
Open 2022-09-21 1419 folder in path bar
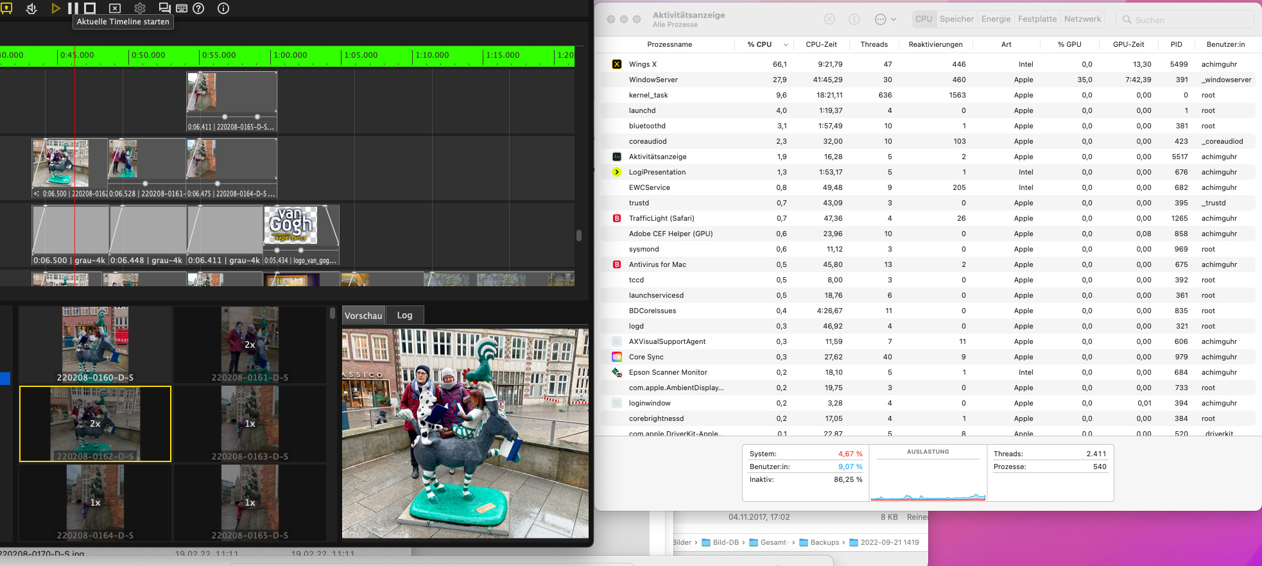click(x=885, y=542)
